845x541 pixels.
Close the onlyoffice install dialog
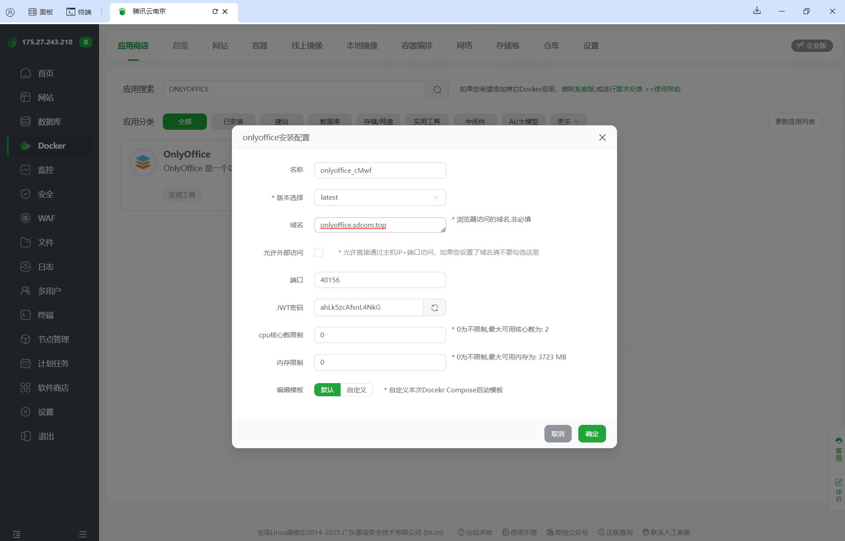[x=602, y=138]
